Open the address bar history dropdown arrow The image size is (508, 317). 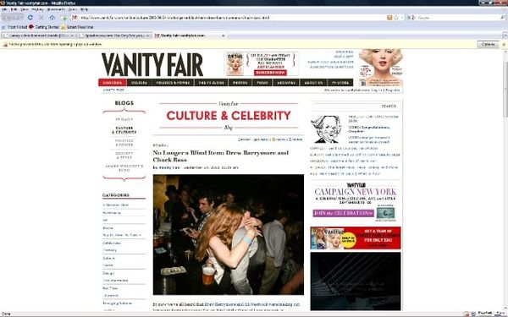402,18
